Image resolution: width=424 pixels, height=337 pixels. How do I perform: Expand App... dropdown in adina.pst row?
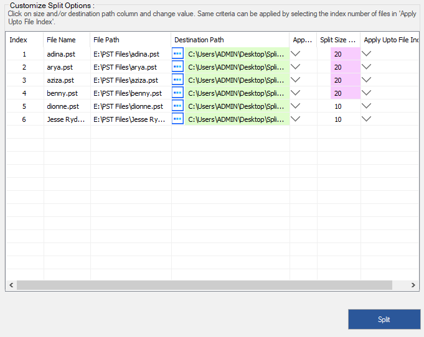click(x=296, y=53)
